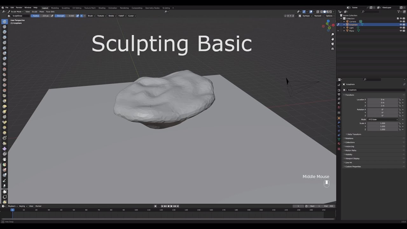Select the Draw sculpt brush at the top of the toolbar
Screen dimensions: 407x229
[4, 22]
